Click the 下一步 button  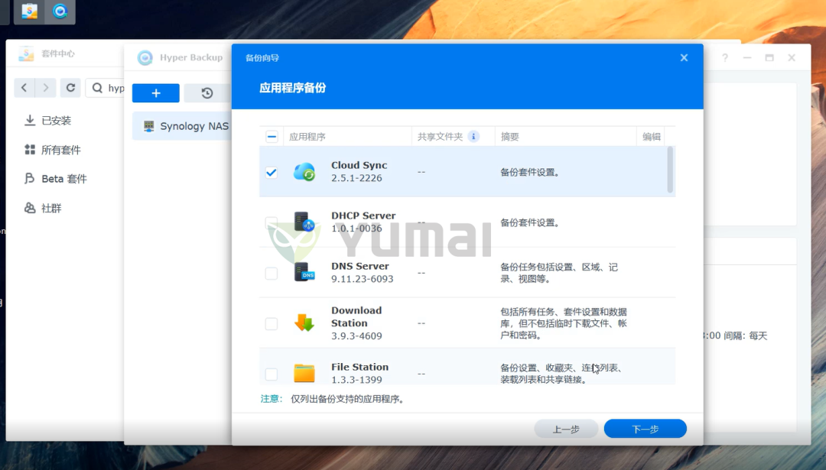(x=645, y=428)
